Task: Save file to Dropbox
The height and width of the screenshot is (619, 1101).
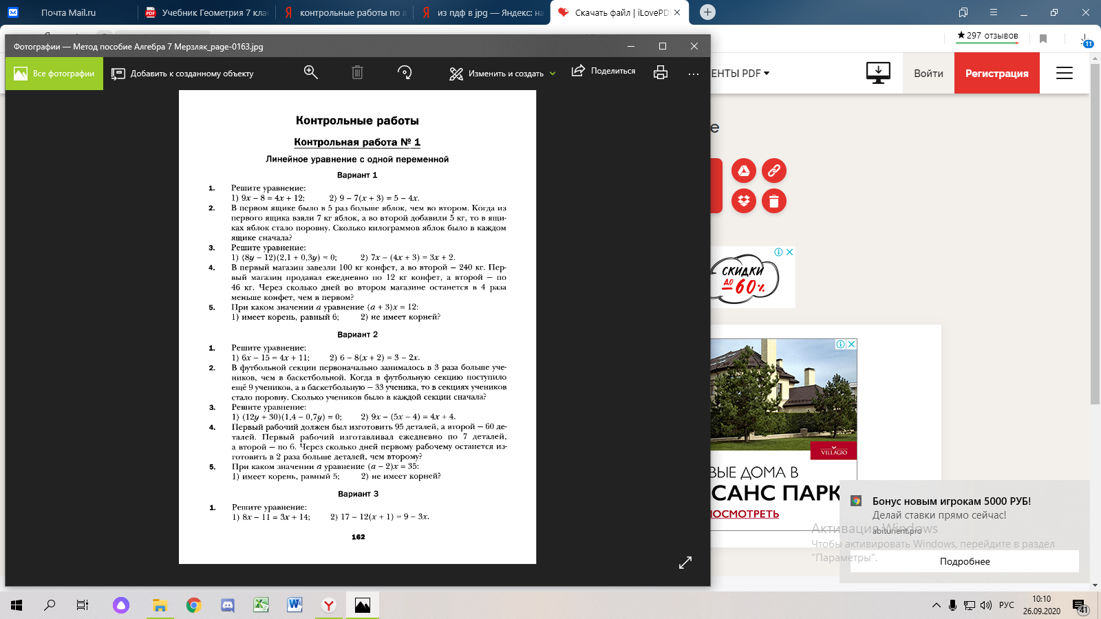Action: 744,201
